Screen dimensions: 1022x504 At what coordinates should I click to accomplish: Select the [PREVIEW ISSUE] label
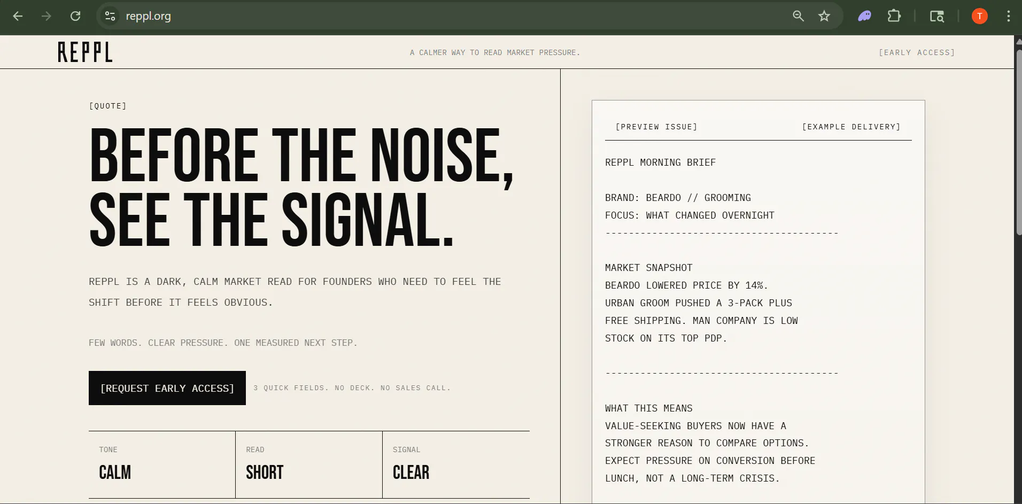[x=656, y=127]
